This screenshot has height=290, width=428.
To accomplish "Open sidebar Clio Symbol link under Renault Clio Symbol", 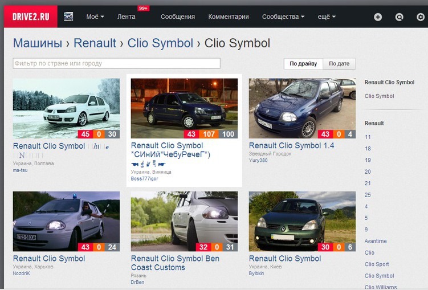I will tap(379, 96).
